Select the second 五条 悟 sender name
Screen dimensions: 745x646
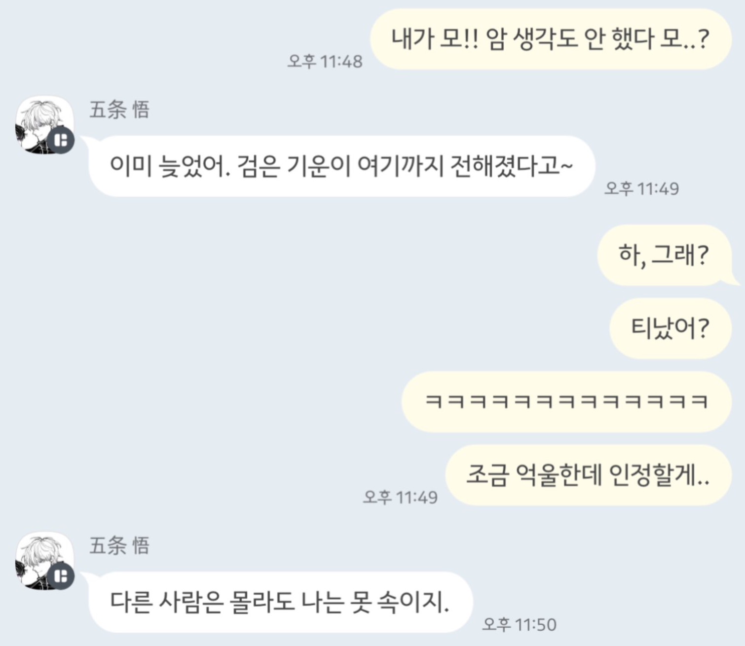[x=119, y=546]
